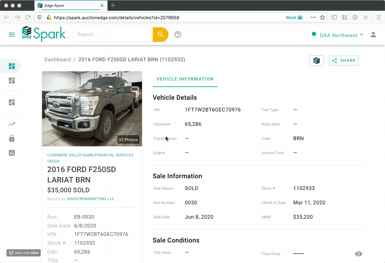
Task: Click the padlock site security icon
Action: point(49,17)
